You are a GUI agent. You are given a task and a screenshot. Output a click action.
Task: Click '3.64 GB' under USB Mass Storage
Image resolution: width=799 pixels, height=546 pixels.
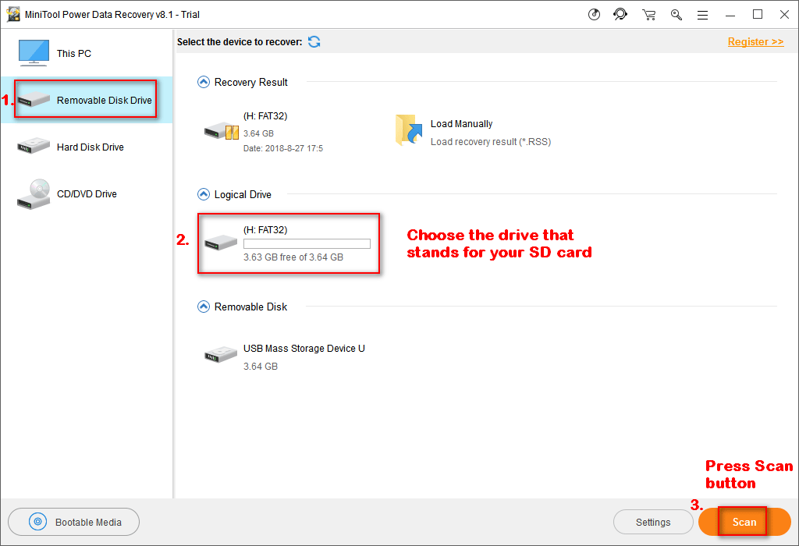point(261,366)
